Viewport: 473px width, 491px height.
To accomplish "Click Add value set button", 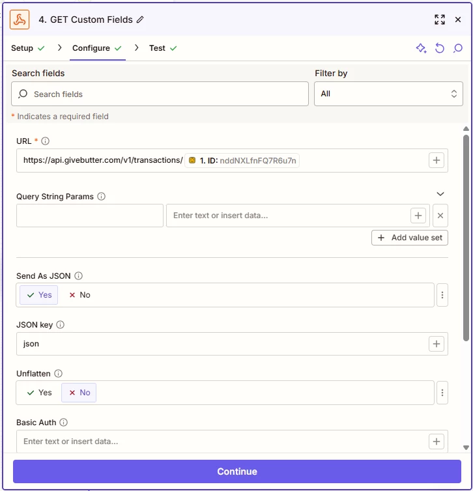I will click(409, 238).
